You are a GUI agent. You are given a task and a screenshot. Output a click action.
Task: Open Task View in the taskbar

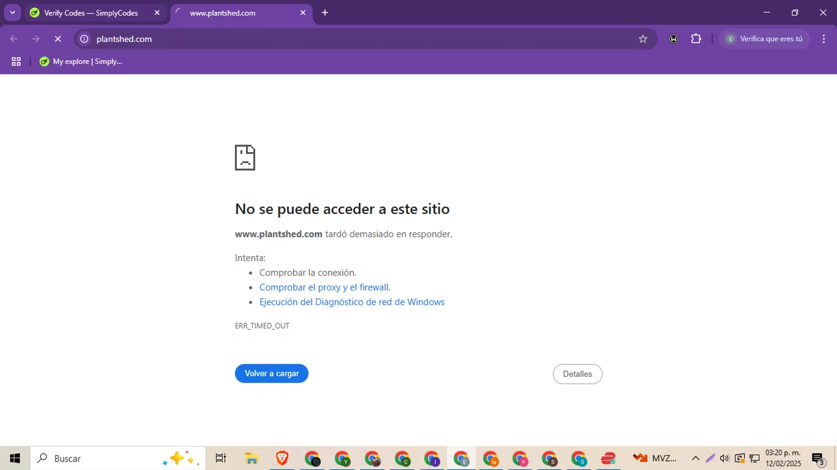click(x=221, y=458)
